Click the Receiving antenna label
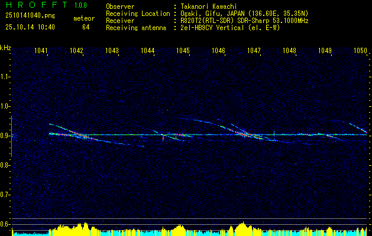This screenshot has height=236, width=372. pyautogui.click(x=136, y=28)
